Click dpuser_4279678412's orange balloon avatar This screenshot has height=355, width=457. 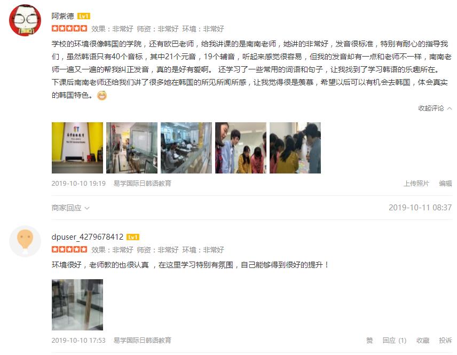click(x=25, y=241)
